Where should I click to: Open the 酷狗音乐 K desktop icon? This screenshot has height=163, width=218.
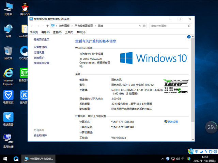[x=24, y=97]
